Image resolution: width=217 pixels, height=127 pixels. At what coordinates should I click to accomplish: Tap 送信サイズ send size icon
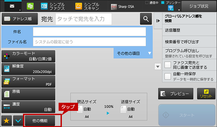tap(123, 110)
